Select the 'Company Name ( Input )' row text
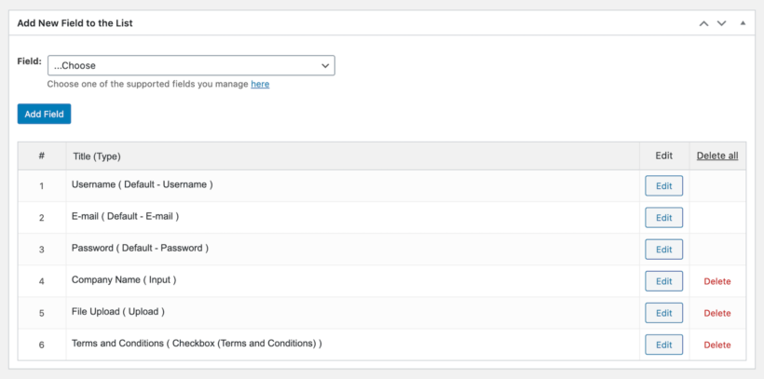This screenshot has height=379, width=764. [x=124, y=279]
